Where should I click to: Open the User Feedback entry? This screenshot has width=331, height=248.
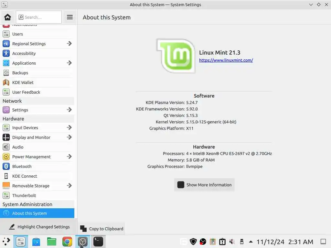tap(37, 92)
